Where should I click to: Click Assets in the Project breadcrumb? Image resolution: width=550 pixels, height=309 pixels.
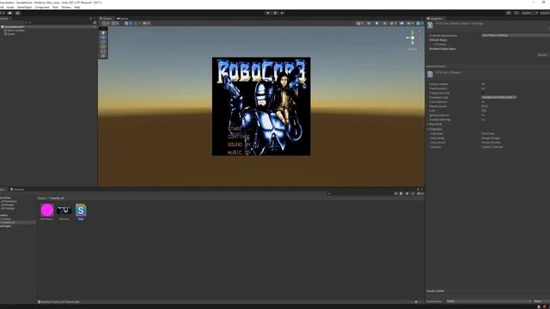pos(42,198)
